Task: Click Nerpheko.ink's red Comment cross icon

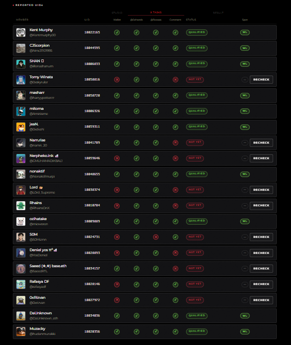Action: click(176, 158)
